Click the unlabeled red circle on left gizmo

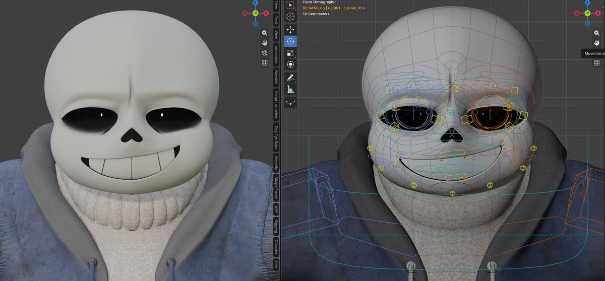coord(246,13)
